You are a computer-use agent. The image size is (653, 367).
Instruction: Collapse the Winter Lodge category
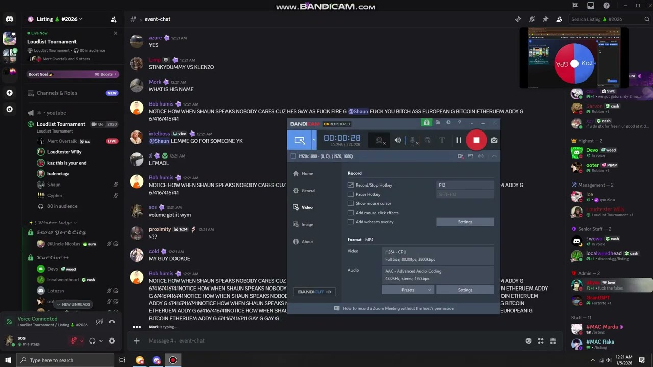click(53, 223)
